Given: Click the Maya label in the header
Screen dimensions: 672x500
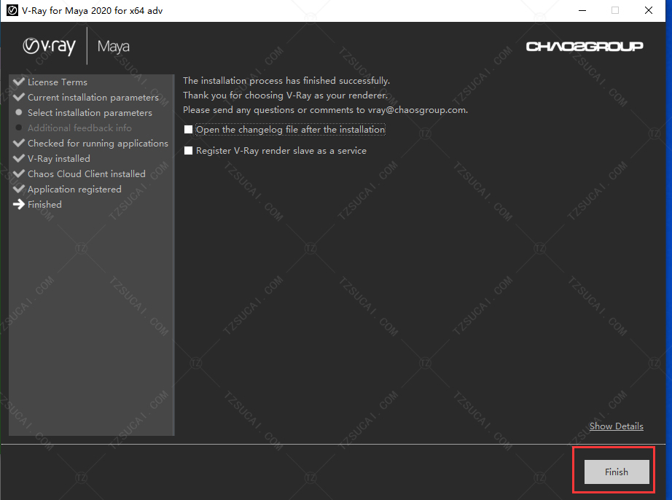Looking at the screenshot, I should point(114,47).
